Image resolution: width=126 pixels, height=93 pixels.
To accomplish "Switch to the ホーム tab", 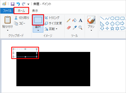I will pos(21,11).
